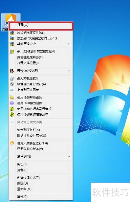
Task: Choose 剪切(T) from the menu
Action: 41,164
